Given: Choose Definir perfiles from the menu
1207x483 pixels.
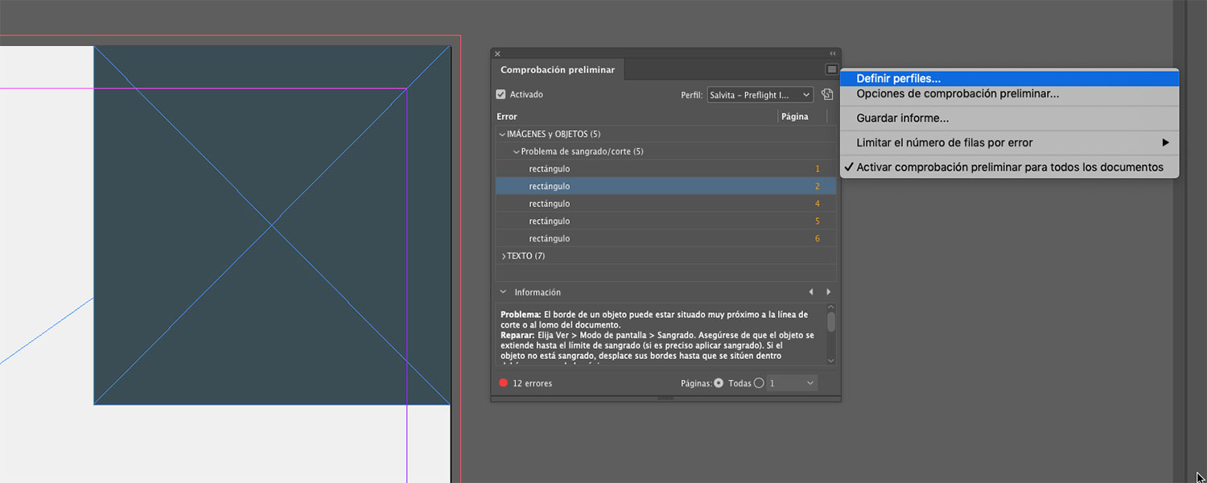Looking at the screenshot, I should click(898, 79).
